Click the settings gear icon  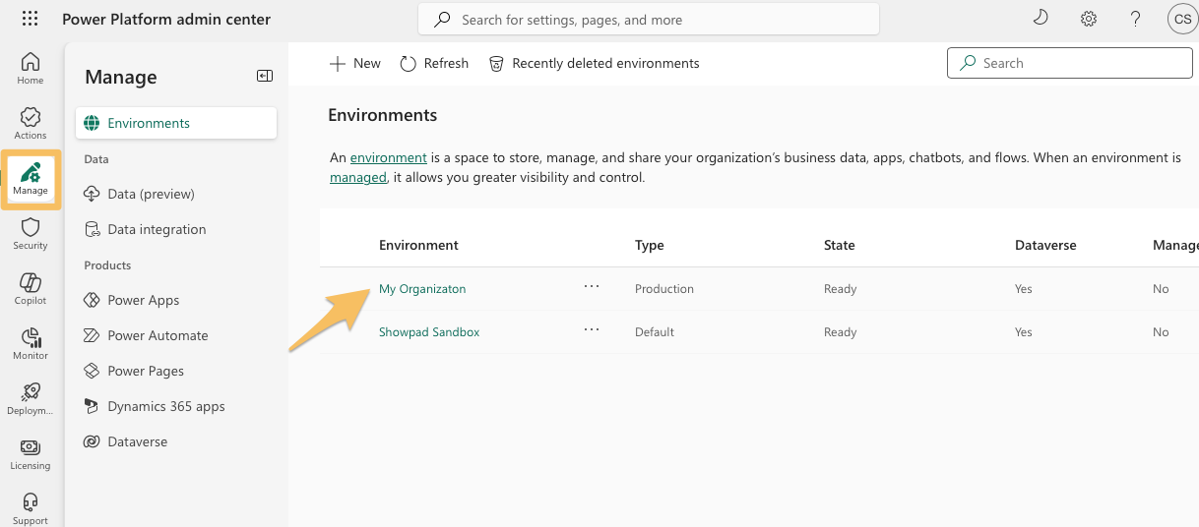coord(1089,19)
